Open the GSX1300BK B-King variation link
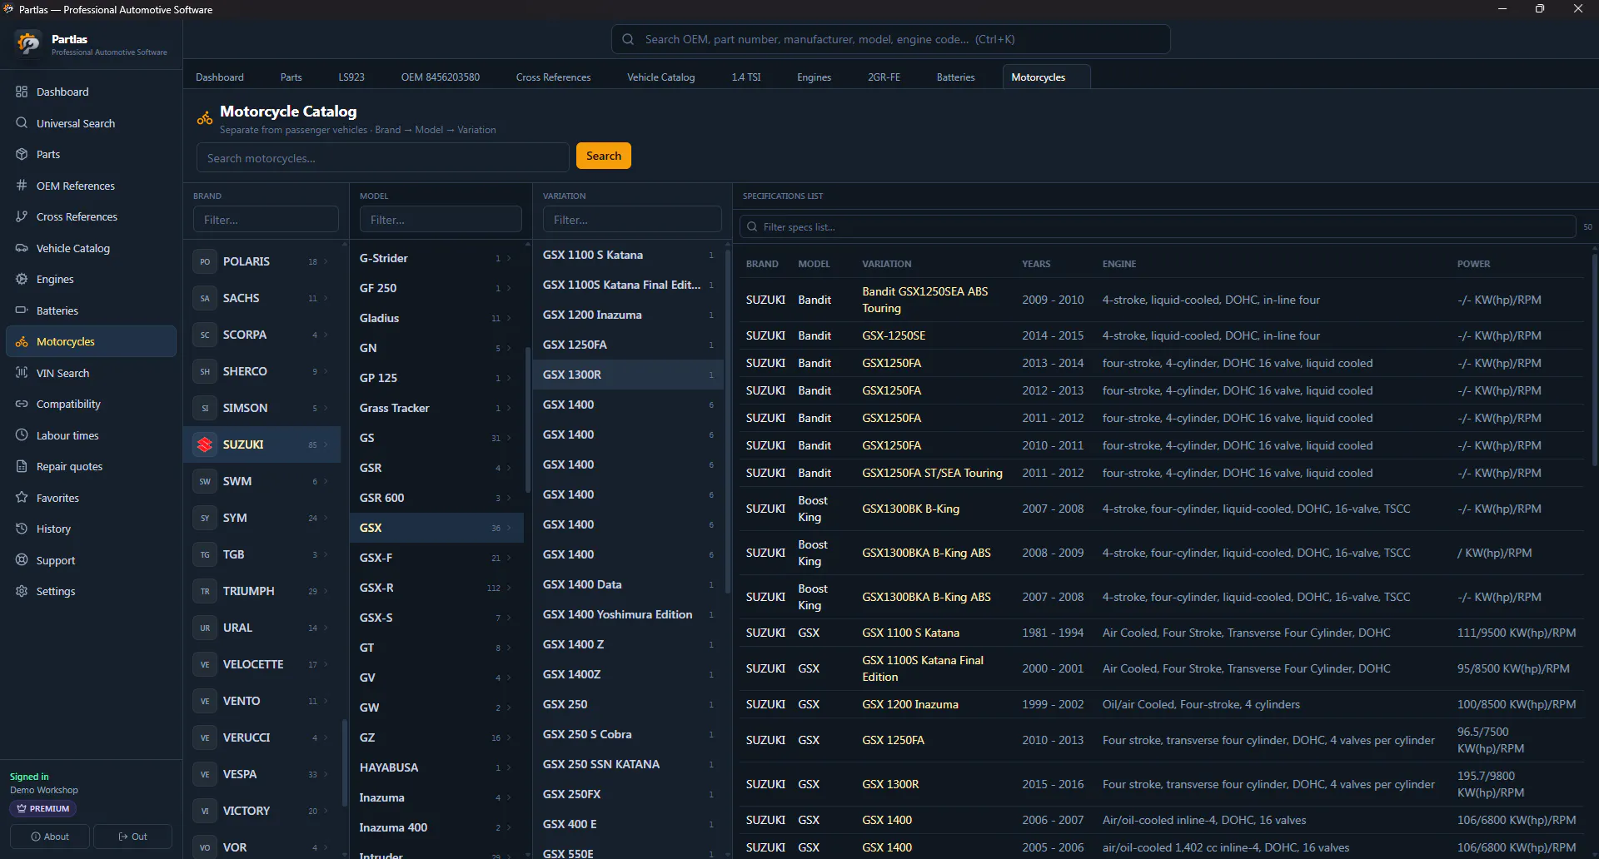The height and width of the screenshot is (859, 1599). (x=910, y=509)
